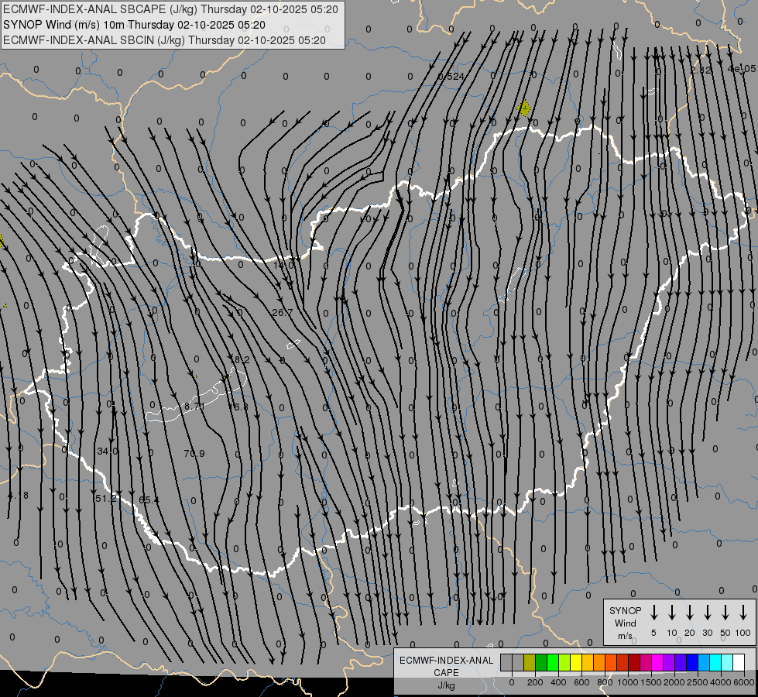
Task: Click the 30 m/s arrow in wind legend
Action: pyautogui.click(x=707, y=613)
